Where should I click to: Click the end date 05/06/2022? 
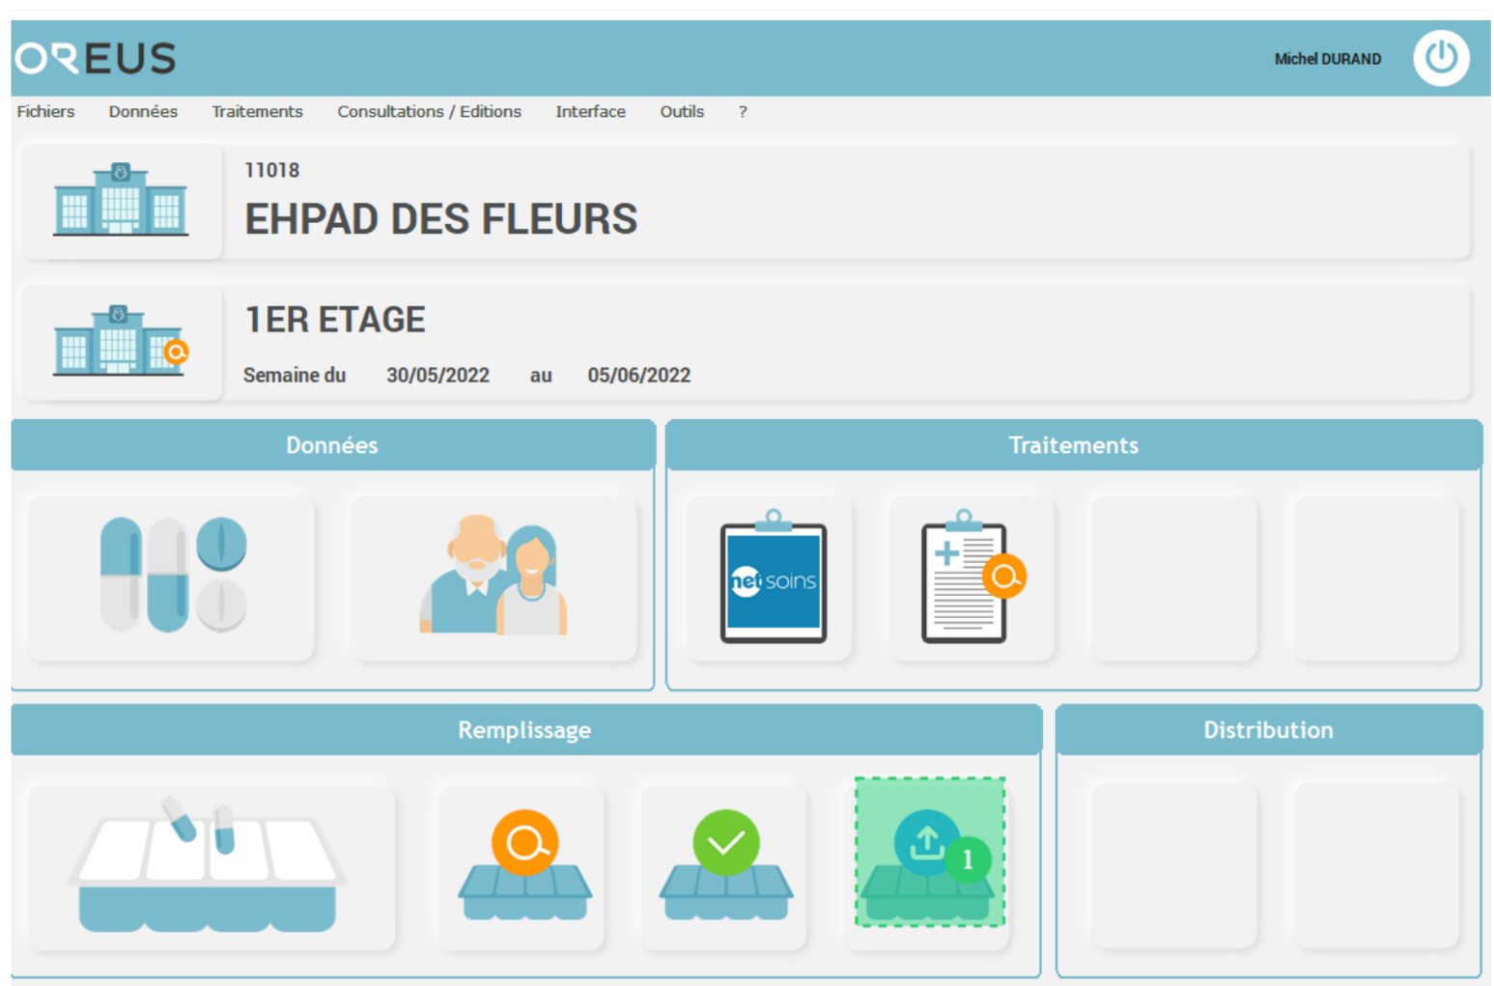[x=638, y=375]
